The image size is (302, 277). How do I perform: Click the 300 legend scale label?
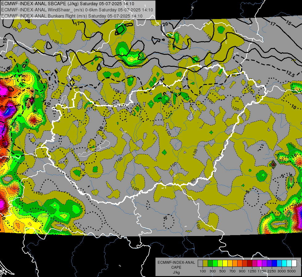213,271
